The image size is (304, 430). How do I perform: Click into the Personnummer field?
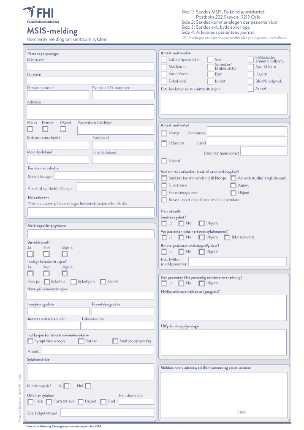tap(58, 95)
